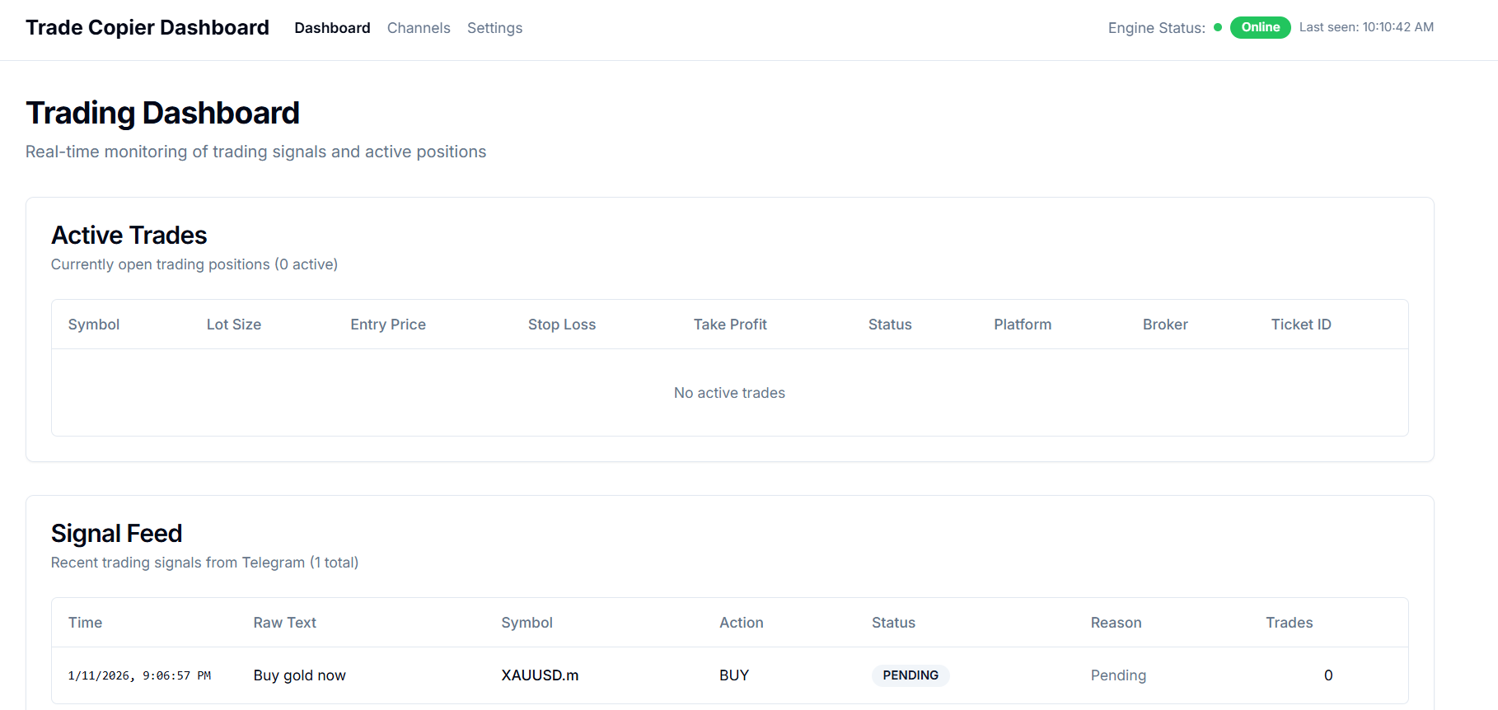Open the Channels tab
The width and height of the screenshot is (1498, 710).
coord(419,28)
